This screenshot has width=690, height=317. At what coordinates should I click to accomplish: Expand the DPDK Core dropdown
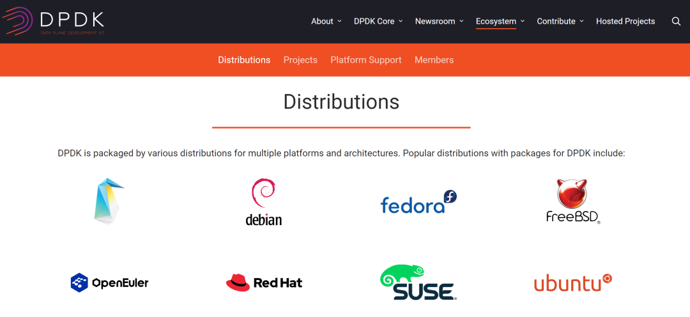click(x=378, y=21)
